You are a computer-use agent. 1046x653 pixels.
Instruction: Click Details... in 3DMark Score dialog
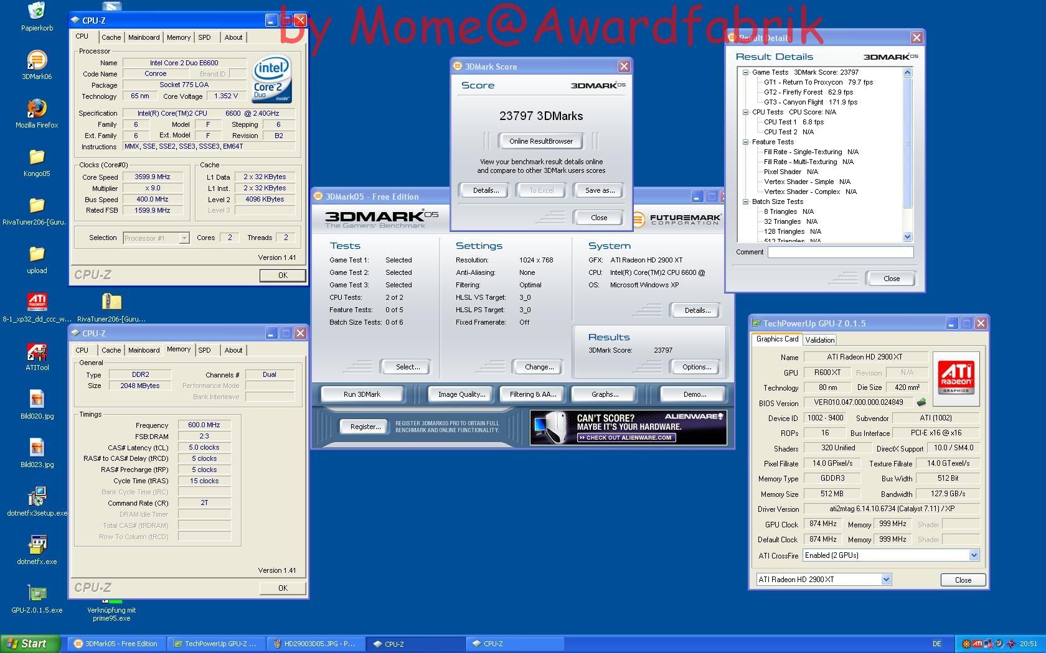coord(485,190)
